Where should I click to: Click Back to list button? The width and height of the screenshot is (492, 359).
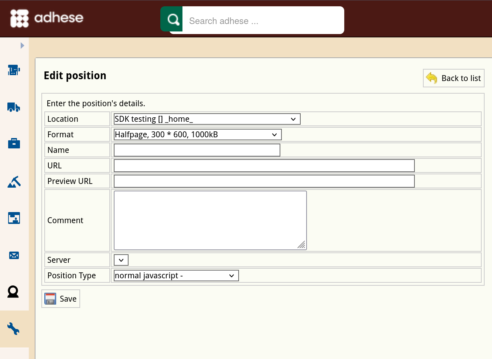click(x=454, y=78)
